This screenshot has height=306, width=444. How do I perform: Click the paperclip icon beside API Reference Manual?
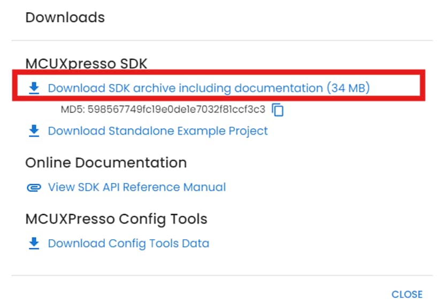pos(34,187)
